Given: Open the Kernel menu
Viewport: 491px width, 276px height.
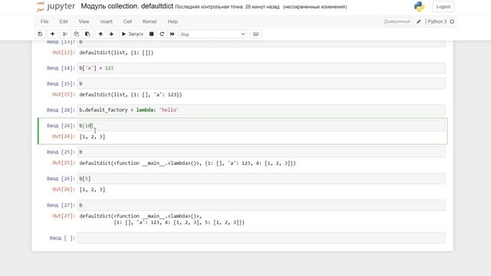Looking at the screenshot, I should coord(150,21).
